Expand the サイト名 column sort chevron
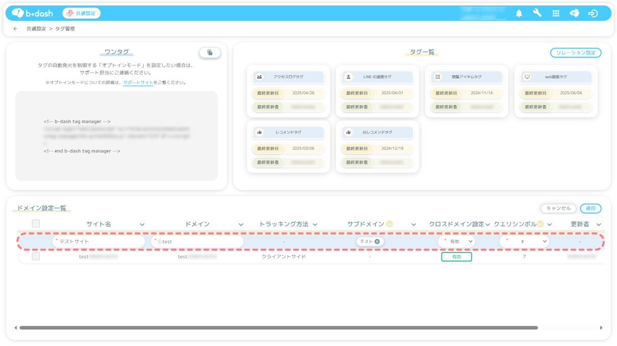The width and height of the screenshot is (617, 346). (142, 224)
